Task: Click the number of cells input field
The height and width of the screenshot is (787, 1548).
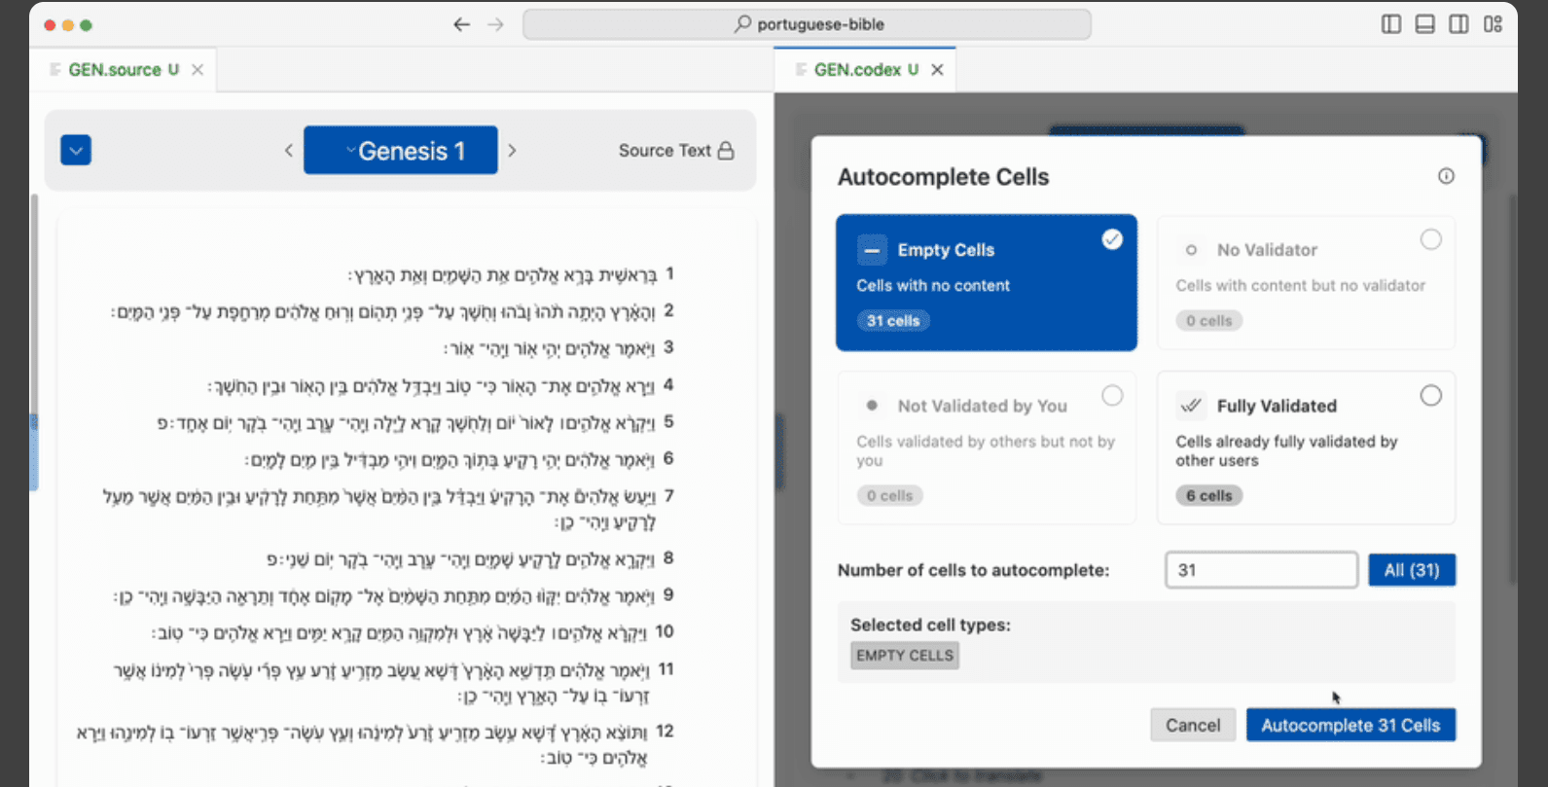Action: pos(1261,570)
